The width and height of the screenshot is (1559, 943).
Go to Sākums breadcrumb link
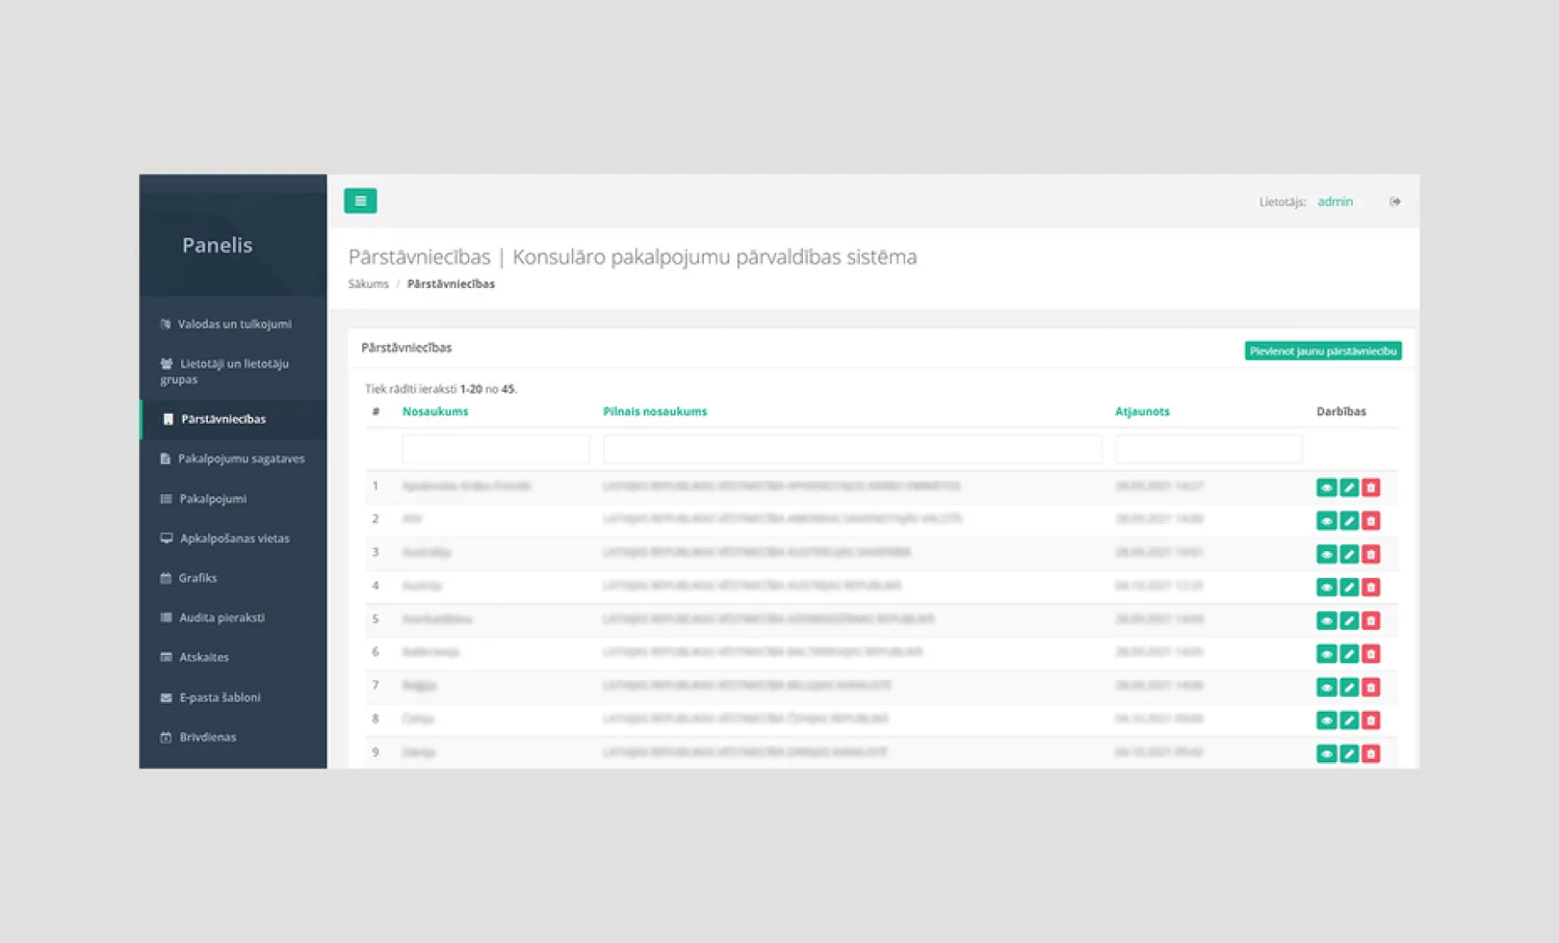click(368, 283)
